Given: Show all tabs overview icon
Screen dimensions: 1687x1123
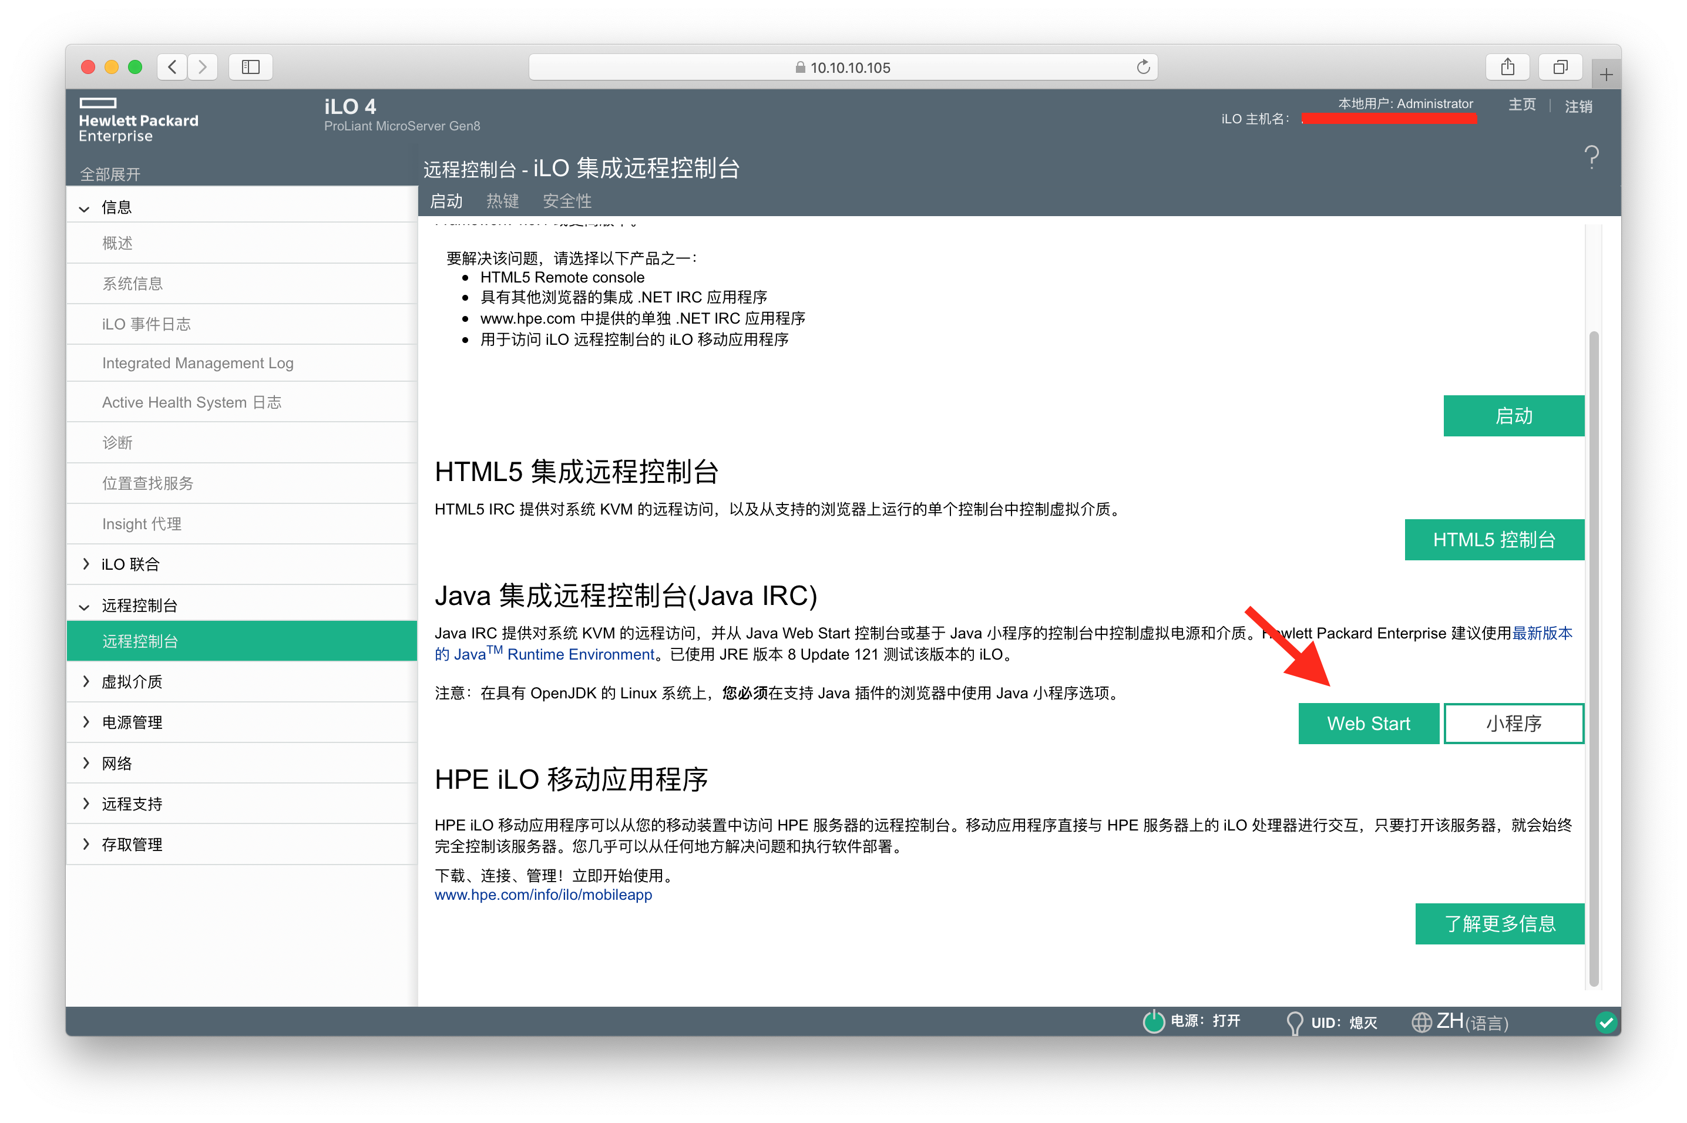Looking at the screenshot, I should pyautogui.click(x=1560, y=66).
